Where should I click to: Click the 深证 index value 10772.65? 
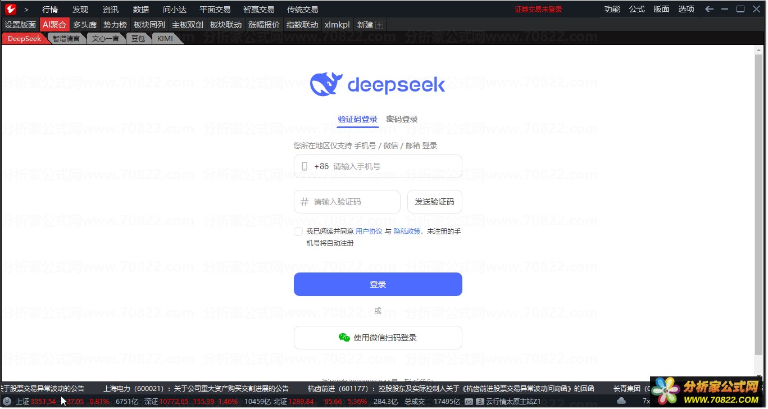pyautogui.click(x=173, y=402)
